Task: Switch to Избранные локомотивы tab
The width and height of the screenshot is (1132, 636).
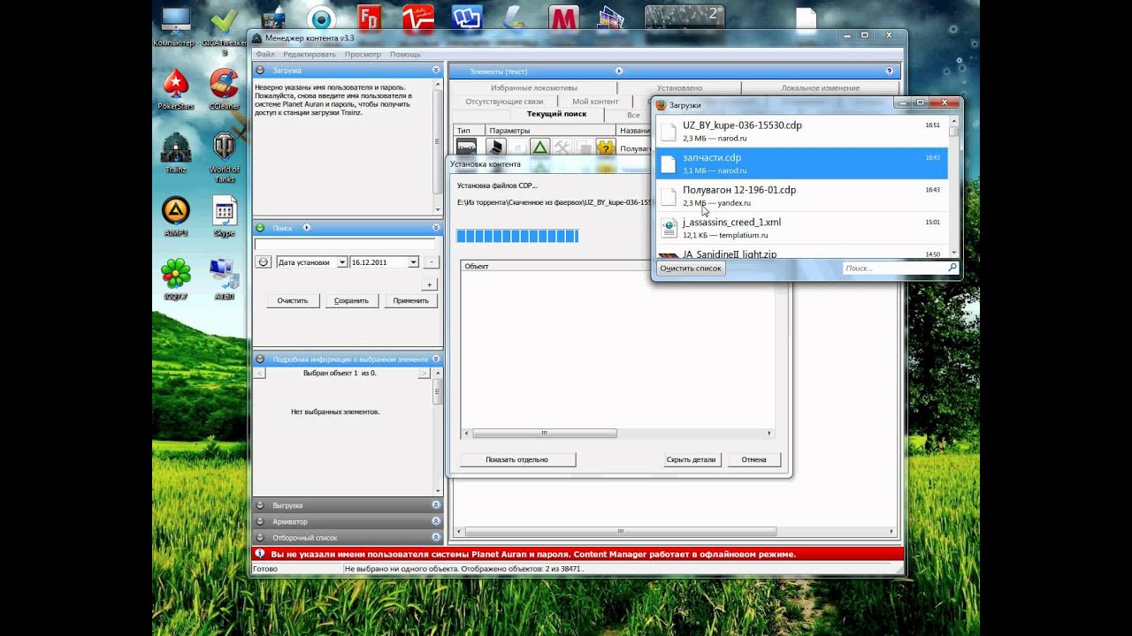Action: click(x=533, y=87)
